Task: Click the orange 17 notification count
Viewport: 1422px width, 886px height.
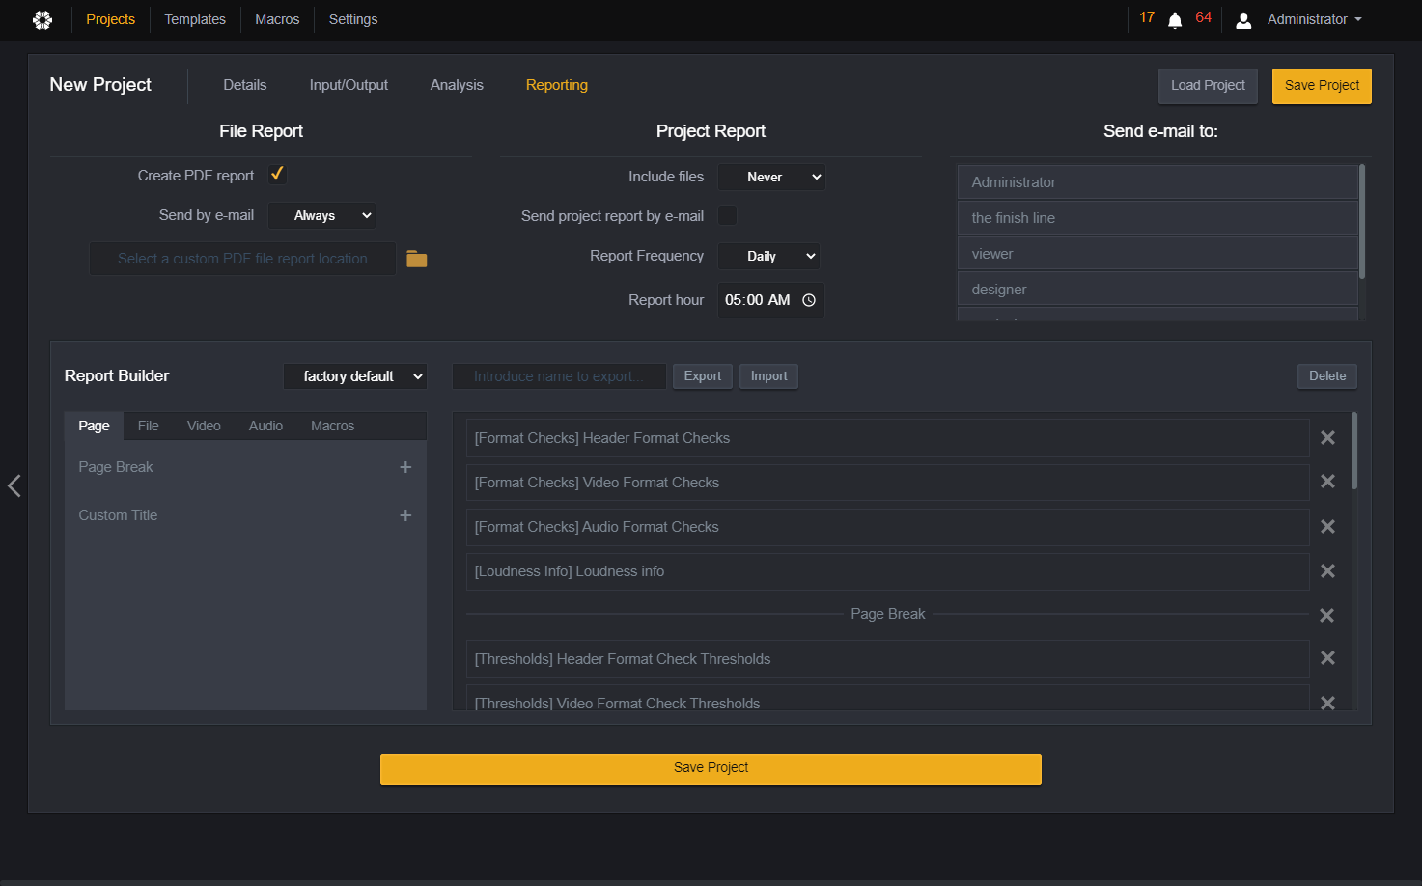Action: (1147, 17)
